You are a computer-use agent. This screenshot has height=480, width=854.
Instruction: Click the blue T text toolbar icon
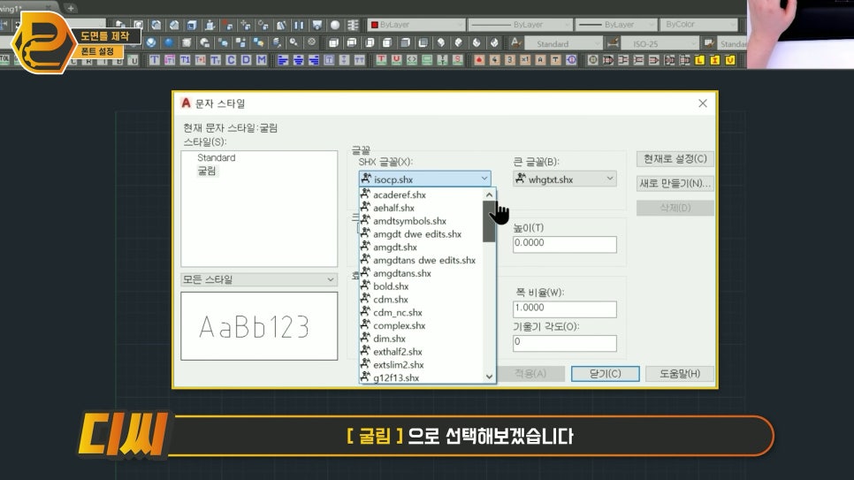155,60
